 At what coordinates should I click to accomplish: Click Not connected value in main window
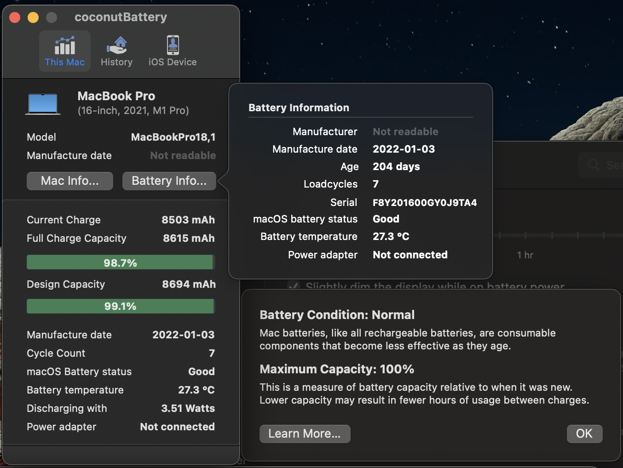click(178, 427)
